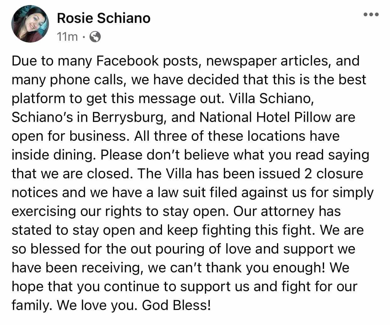Click the 11m post timestamp
Image resolution: width=390 pixels, height=325 pixels.
(x=67, y=37)
